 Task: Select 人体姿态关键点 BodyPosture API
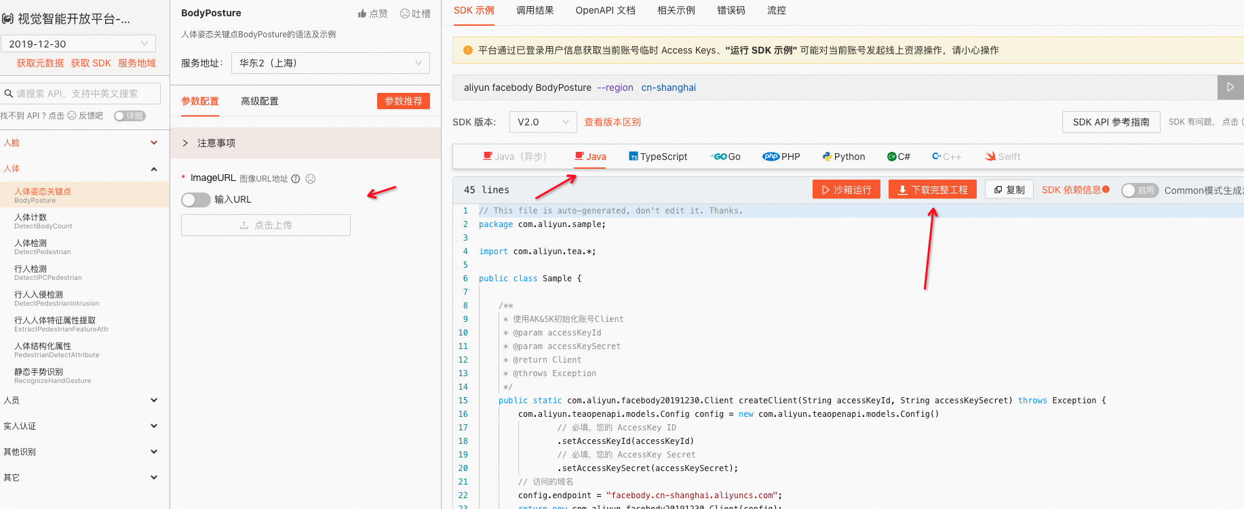[x=84, y=195]
